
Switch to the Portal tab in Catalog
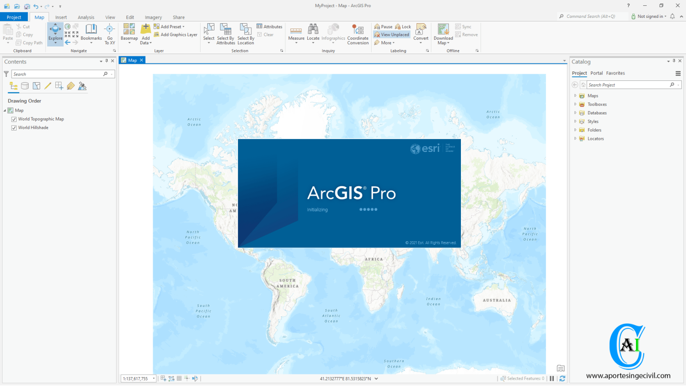pos(596,73)
